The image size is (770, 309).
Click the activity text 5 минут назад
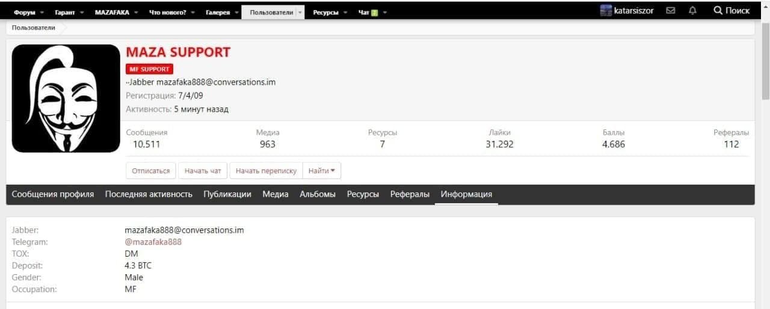click(x=201, y=109)
